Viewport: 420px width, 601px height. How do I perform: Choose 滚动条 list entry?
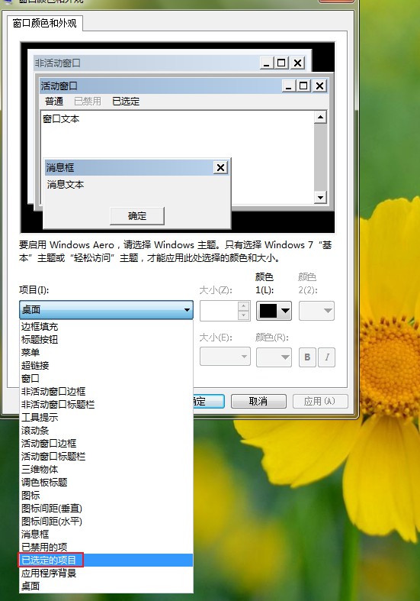click(106, 431)
